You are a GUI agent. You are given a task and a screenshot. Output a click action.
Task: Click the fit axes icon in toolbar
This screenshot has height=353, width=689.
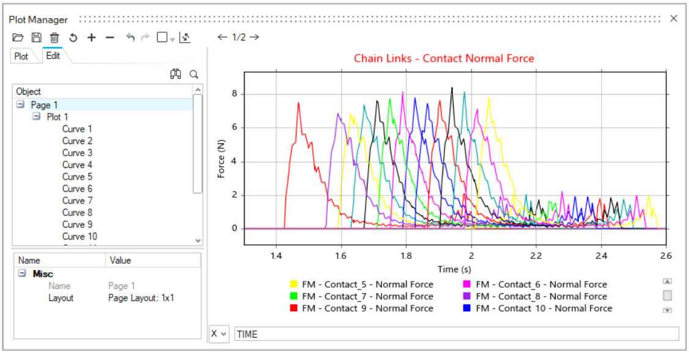point(185,37)
